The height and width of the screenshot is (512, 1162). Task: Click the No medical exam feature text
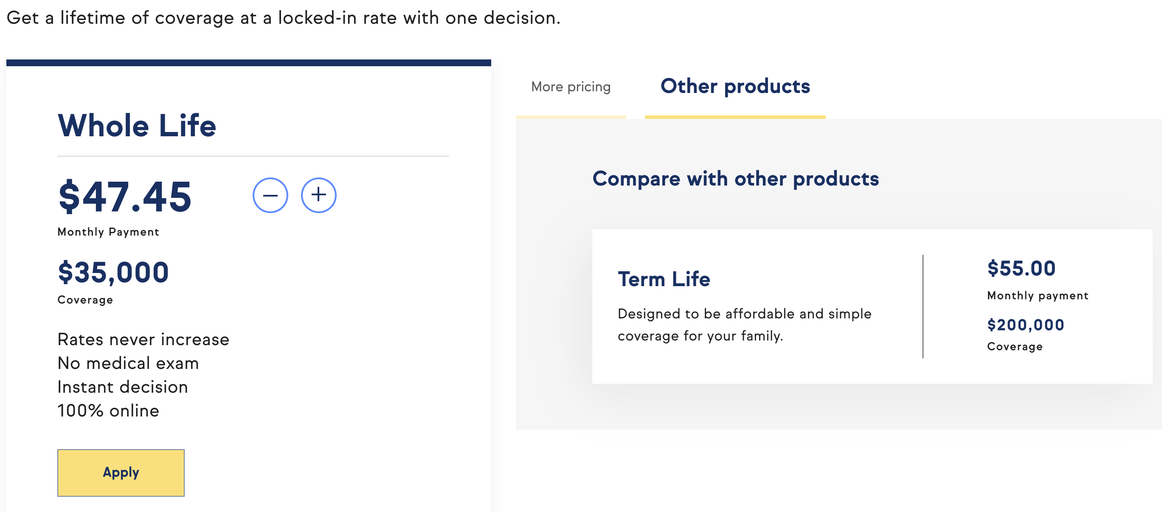click(128, 363)
